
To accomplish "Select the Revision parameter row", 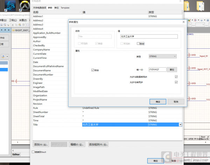I will click(51, 104).
